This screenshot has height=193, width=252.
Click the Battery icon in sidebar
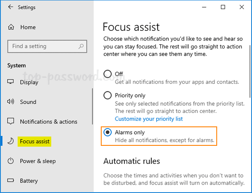coord(11,181)
